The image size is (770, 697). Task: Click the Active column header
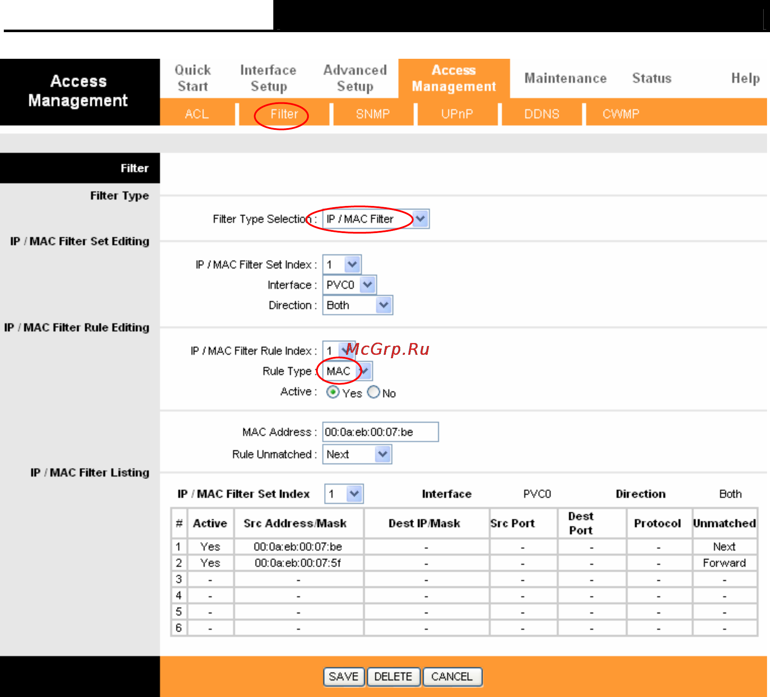(x=210, y=524)
